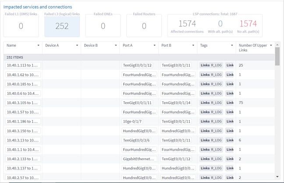
Task: Click scrollbar down arrow in table
Action: click(277, 177)
